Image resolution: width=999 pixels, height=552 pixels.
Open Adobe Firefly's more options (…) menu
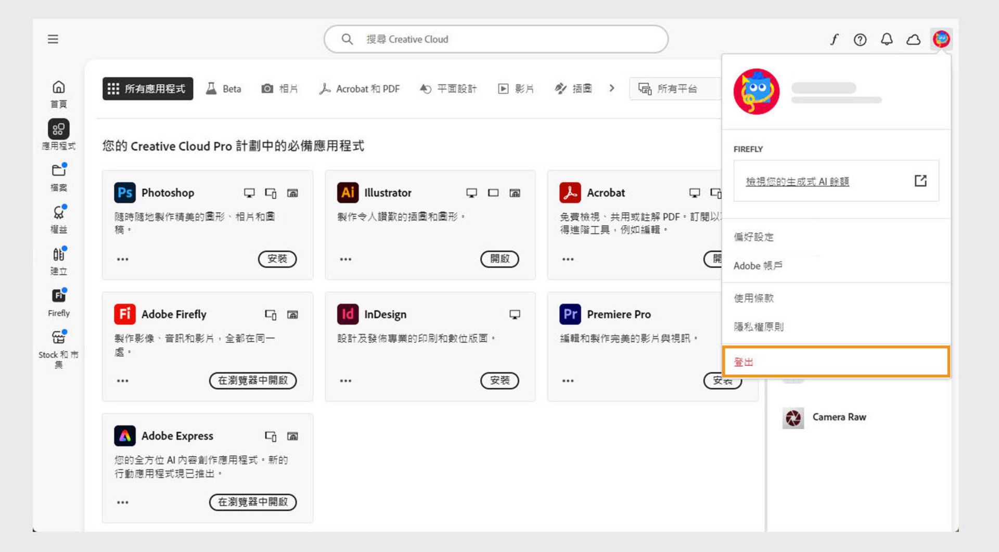[x=123, y=381]
